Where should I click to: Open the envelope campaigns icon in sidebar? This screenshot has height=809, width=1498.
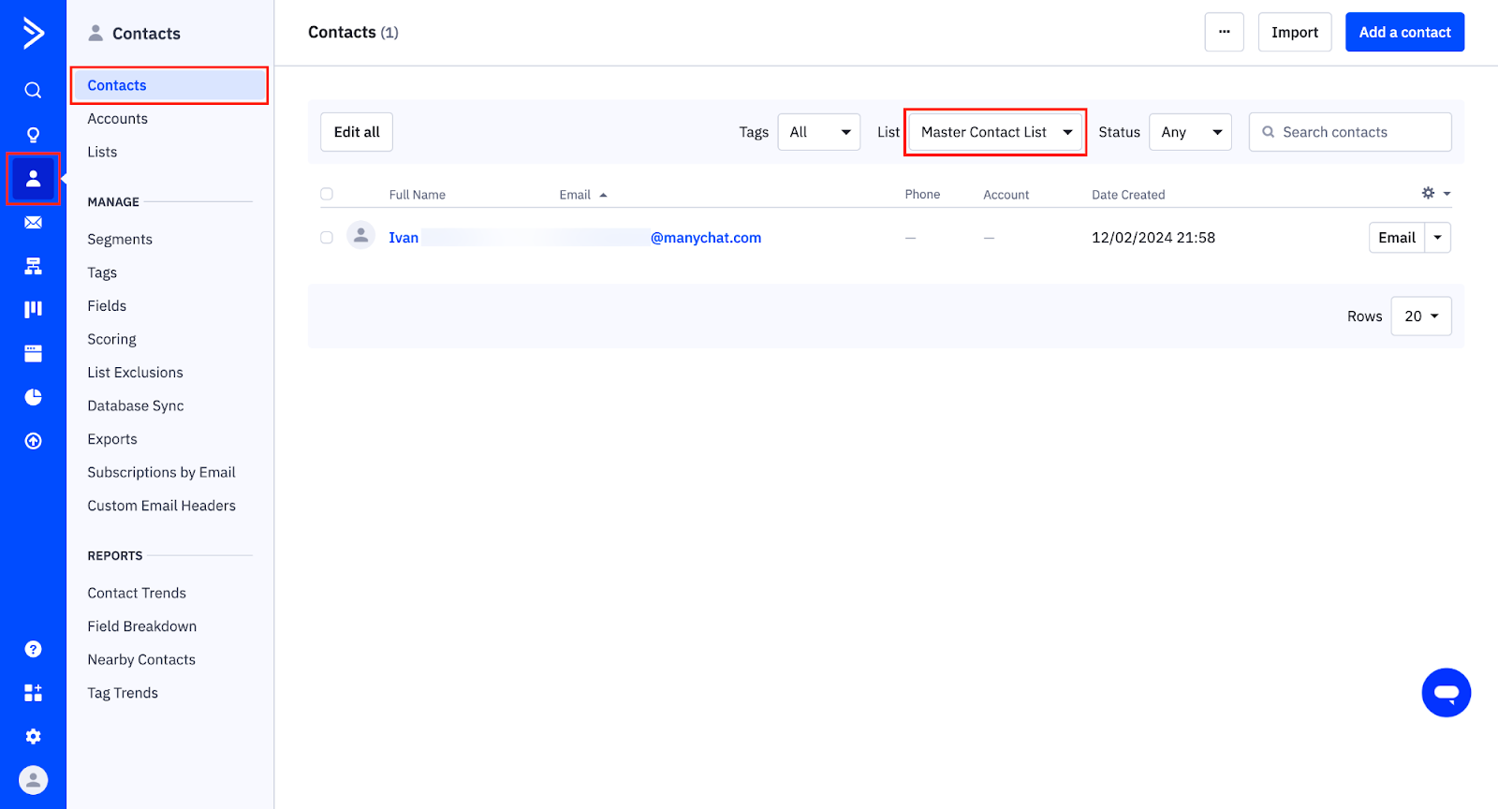(33, 223)
